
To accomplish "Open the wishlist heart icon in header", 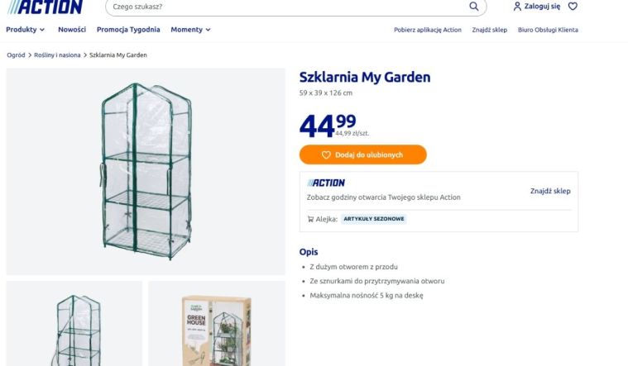I will pos(573,7).
